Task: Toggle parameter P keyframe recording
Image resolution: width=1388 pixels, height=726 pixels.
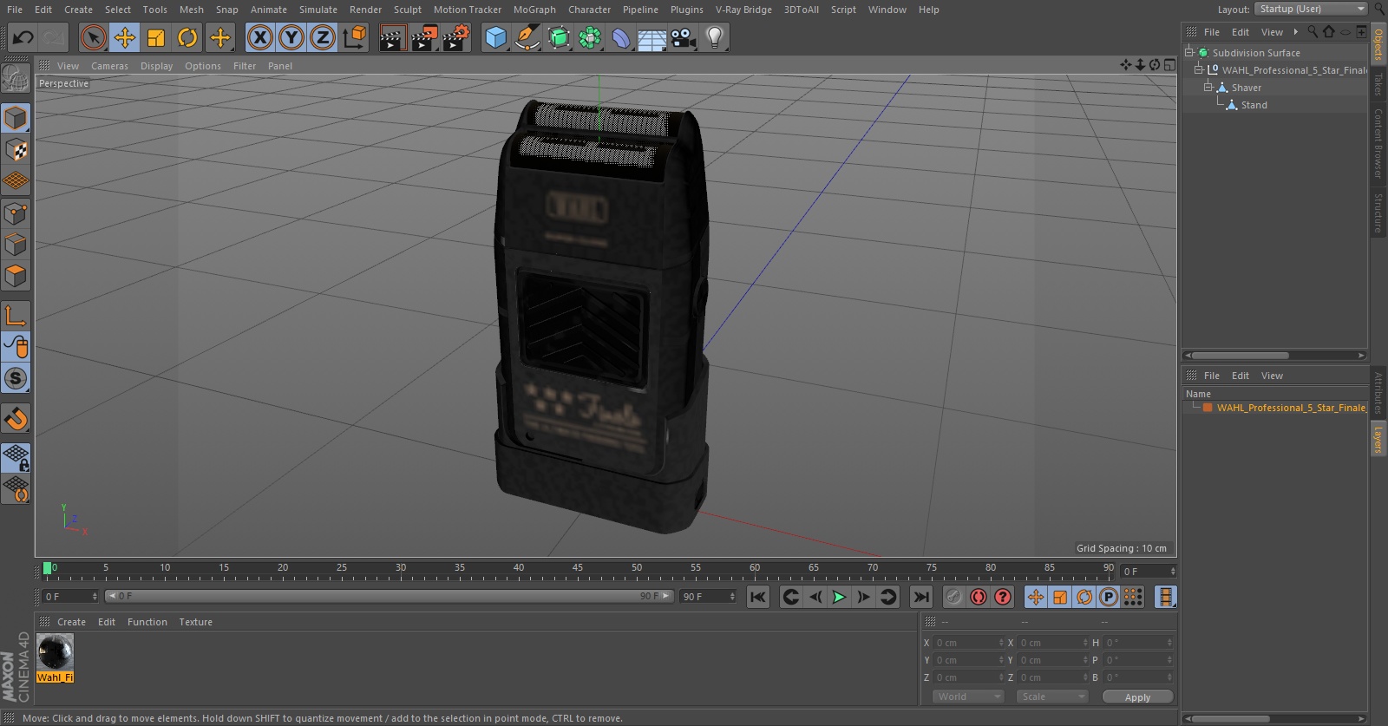Action: coord(1109,597)
